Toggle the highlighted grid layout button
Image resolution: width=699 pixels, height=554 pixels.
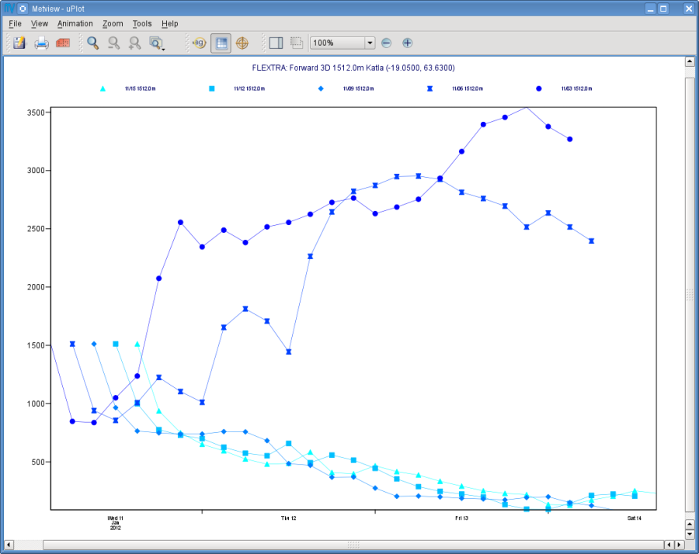coord(221,43)
